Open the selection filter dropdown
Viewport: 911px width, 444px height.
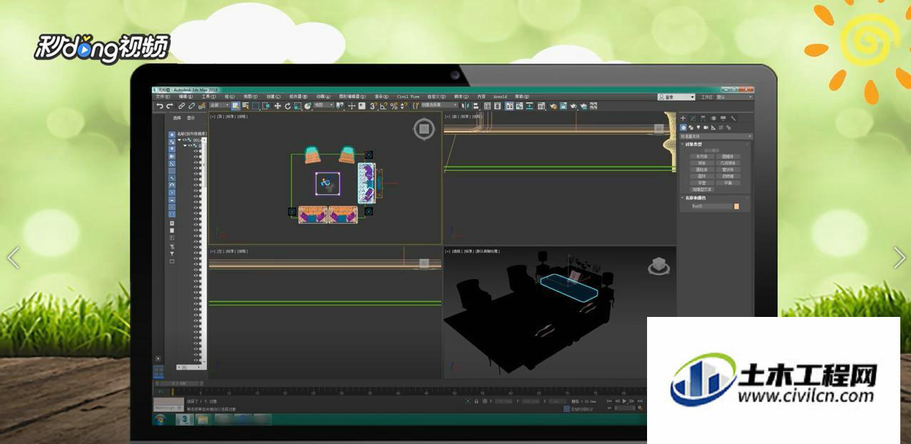point(219,106)
